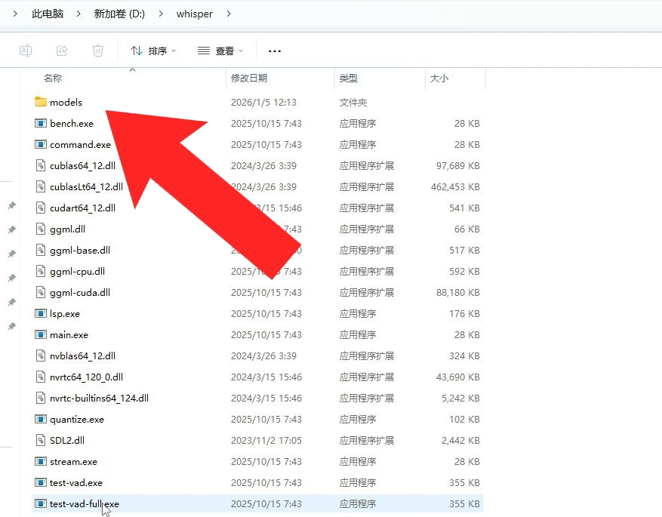Click the 文件夹 type cell
662x517 pixels.
point(353,103)
